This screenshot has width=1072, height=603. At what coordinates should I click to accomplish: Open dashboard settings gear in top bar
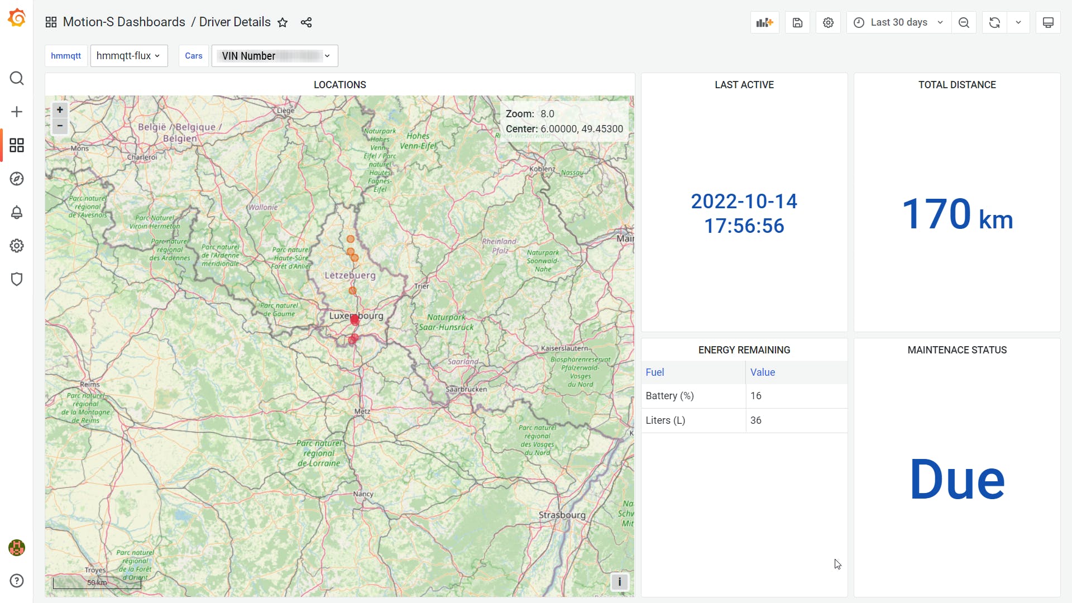(828, 22)
